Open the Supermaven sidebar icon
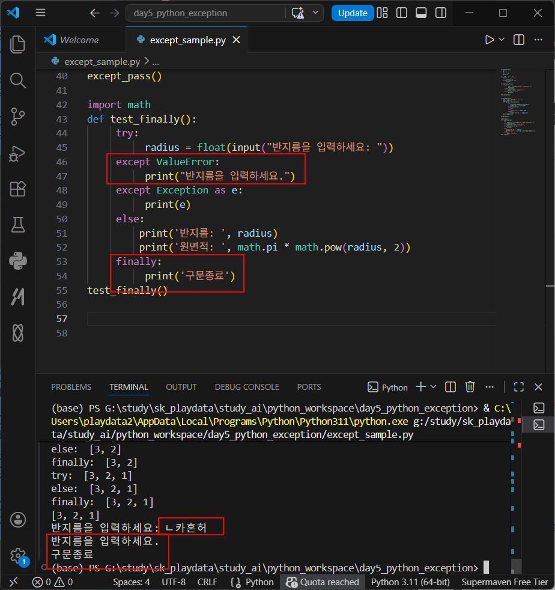 pyautogui.click(x=17, y=297)
